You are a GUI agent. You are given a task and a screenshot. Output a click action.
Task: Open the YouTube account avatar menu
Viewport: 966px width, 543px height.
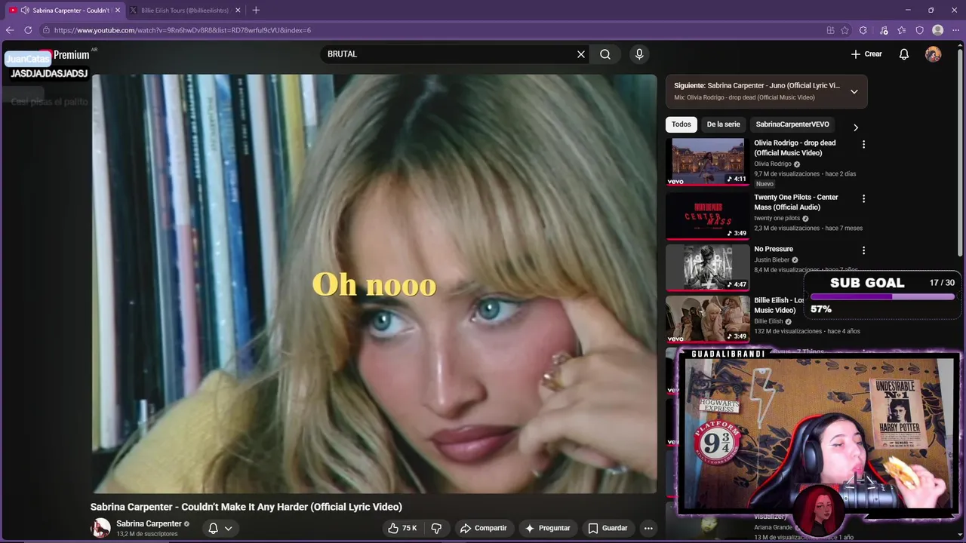[934, 54]
